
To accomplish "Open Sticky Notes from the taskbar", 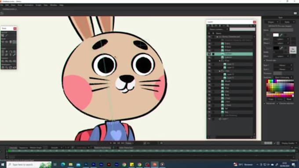I will tap(132, 164).
